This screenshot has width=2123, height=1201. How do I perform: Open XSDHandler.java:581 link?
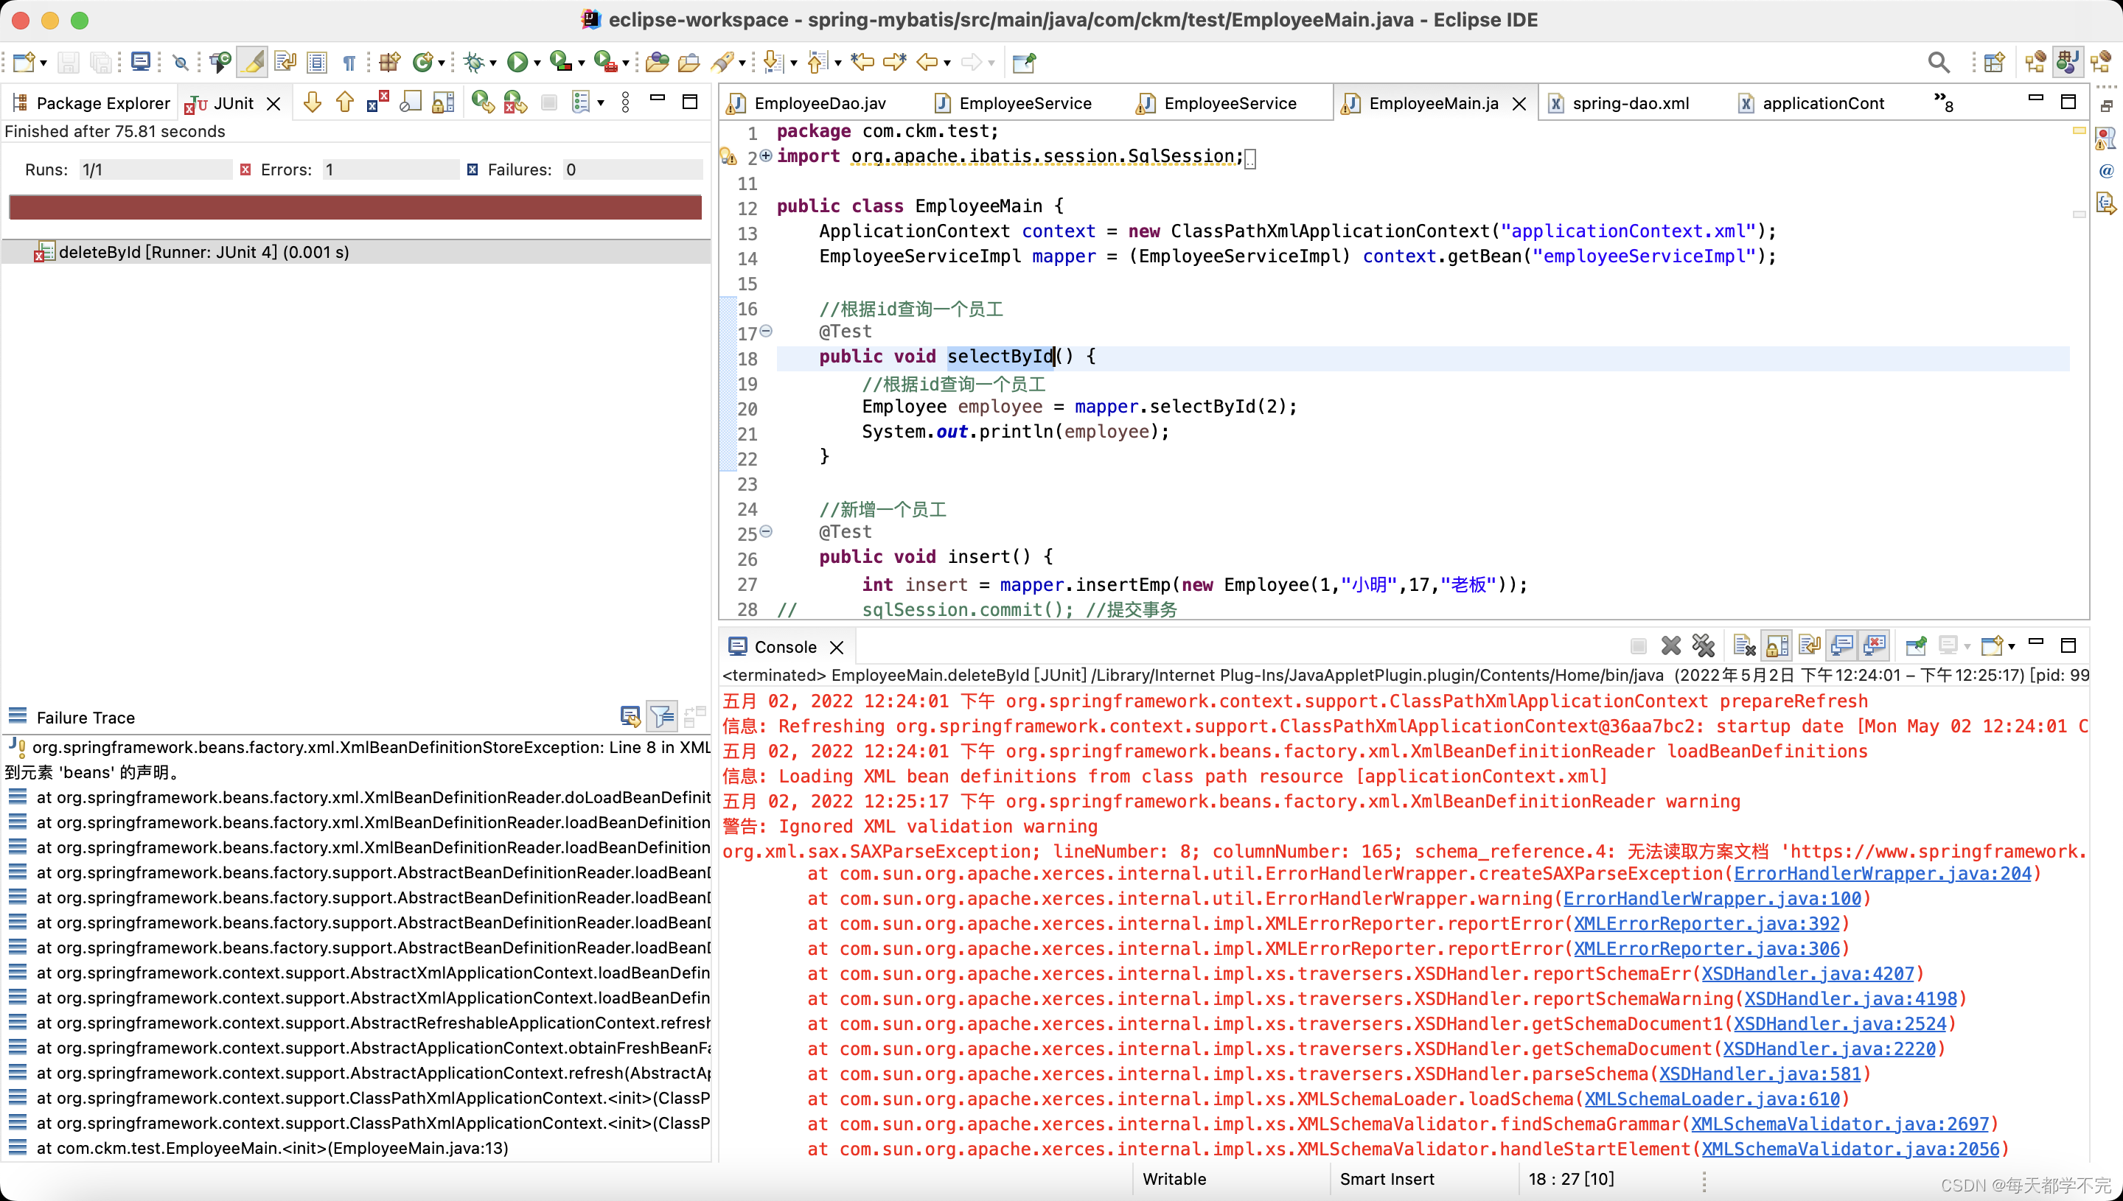point(1760,1074)
